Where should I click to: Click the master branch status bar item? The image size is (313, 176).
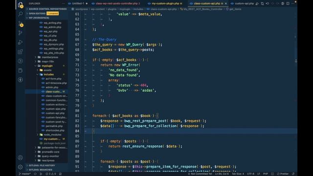(x=25, y=174)
